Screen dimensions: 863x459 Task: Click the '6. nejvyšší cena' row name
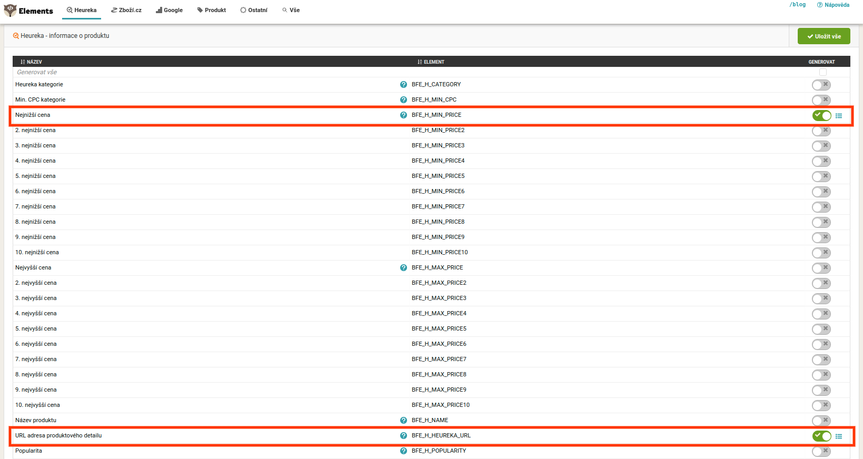click(x=36, y=344)
